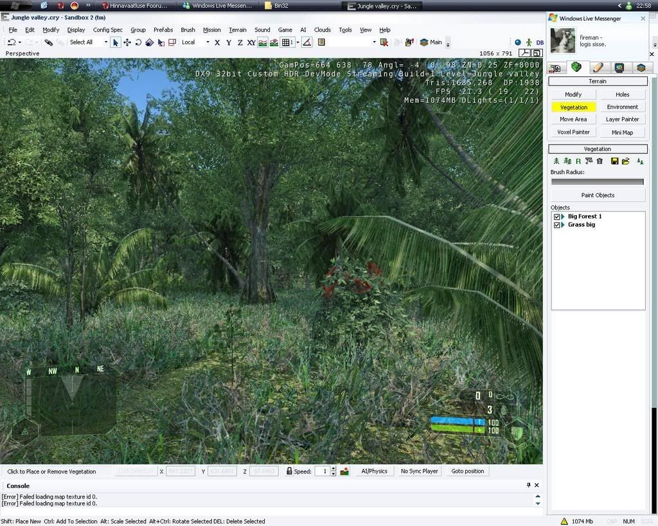Open the Prefabs menu
This screenshot has height=526, width=658.
tap(163, 30)
